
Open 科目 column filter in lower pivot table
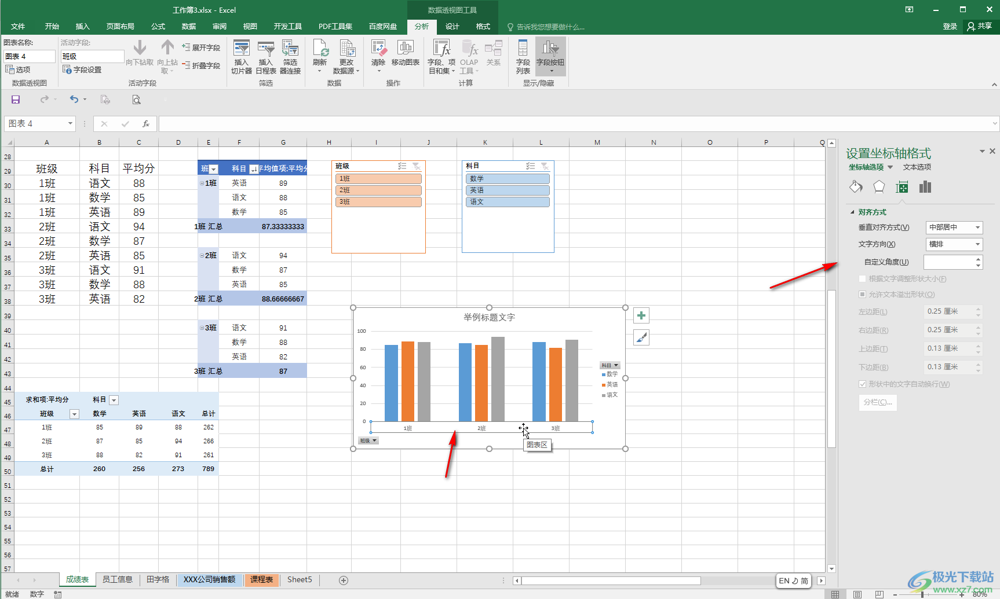[114, 400]
